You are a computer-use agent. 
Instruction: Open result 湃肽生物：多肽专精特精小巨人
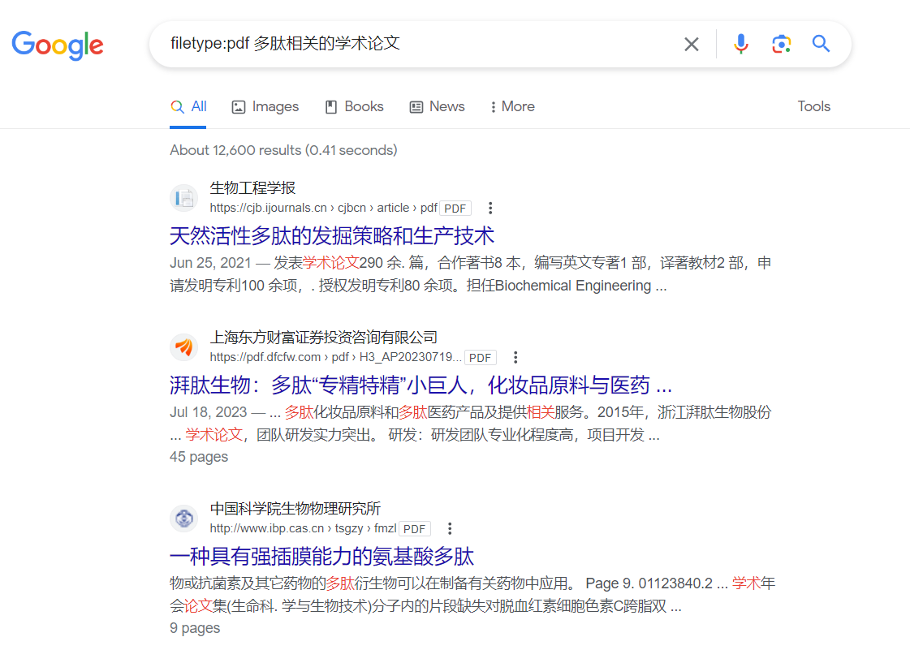[x=420, y=385]
